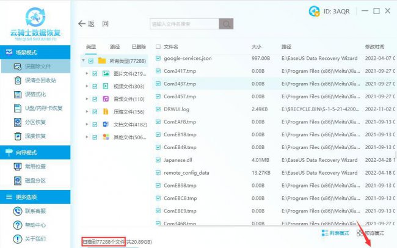Screen dimensions: 397x248
Task: Open 分区恢复 option
Action: (x=30, y=122)
